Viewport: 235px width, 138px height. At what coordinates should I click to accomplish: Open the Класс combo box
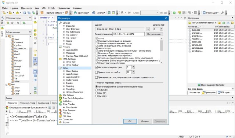click(x=149, y=13)
